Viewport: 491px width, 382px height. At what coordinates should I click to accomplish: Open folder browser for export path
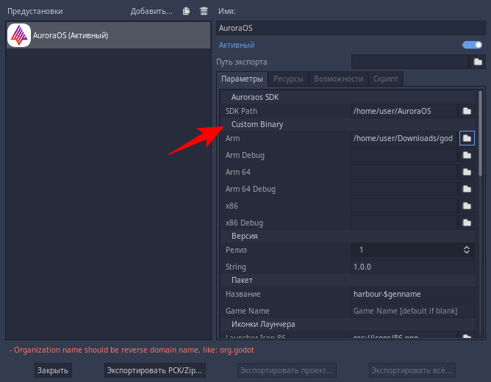[478, 62]
